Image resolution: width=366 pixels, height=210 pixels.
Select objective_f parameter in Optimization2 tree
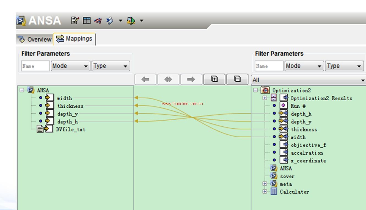coord(308,145)
